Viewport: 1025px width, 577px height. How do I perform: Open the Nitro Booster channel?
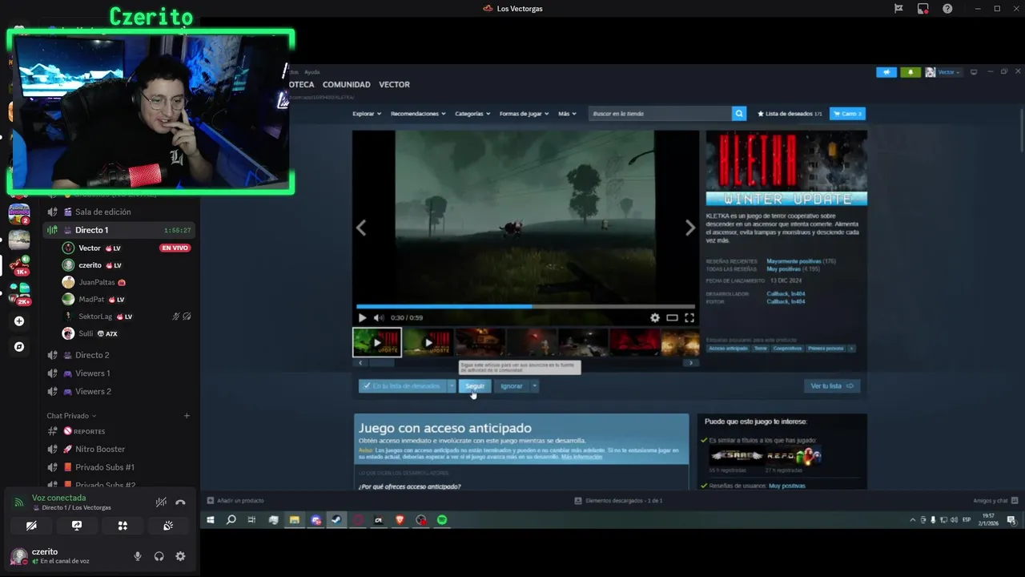(120, 449)
